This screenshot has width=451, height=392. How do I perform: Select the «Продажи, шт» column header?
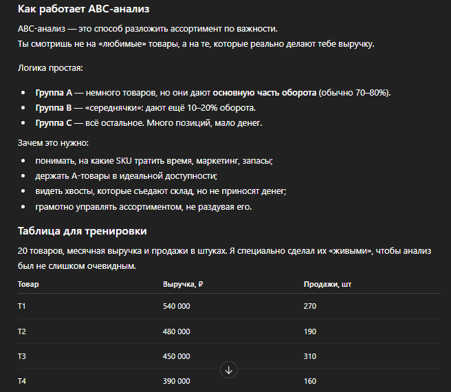pos(327,284)
